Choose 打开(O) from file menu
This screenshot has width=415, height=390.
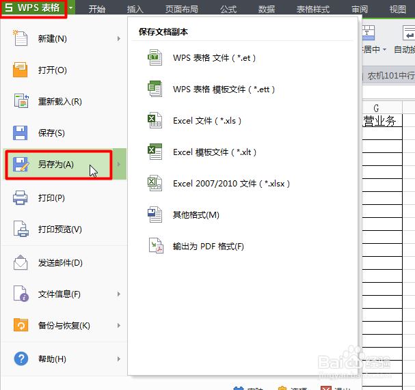pos(64,70)
